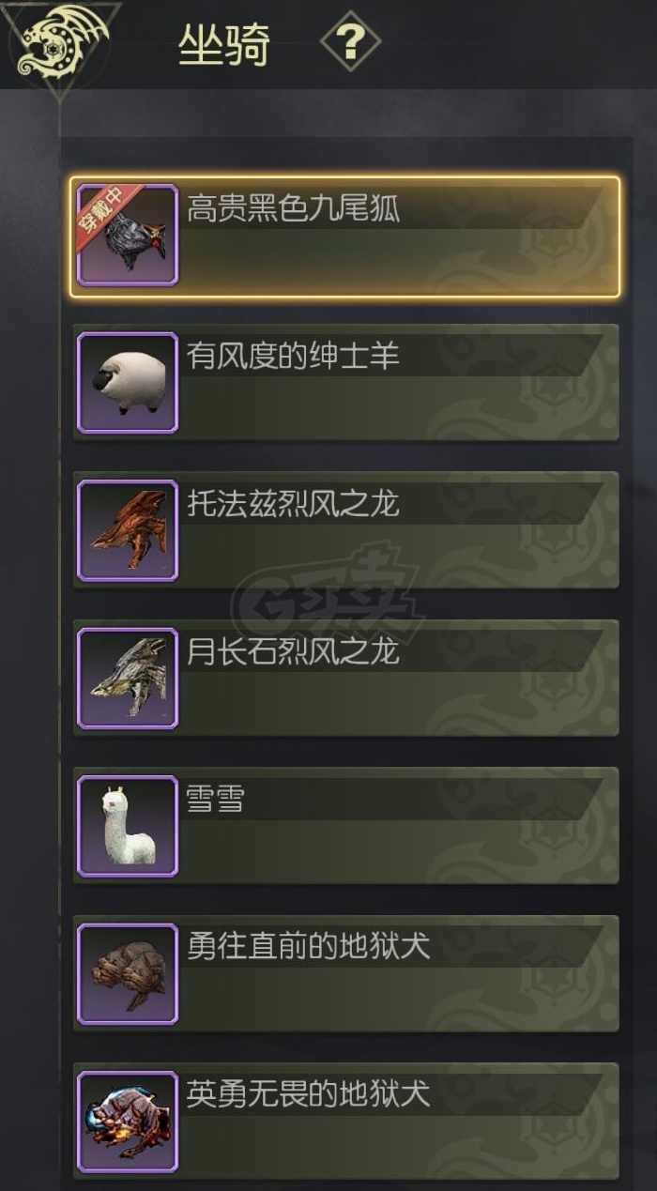
Task: Select the 高贵黑色九尾狐 list entry
Action: click(x=344, y=237)
